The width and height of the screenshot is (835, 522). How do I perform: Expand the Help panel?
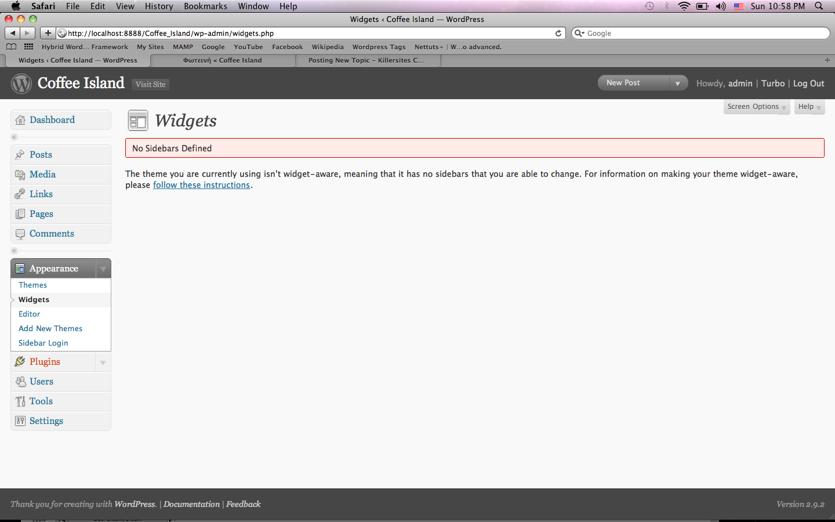coord(809,107)
